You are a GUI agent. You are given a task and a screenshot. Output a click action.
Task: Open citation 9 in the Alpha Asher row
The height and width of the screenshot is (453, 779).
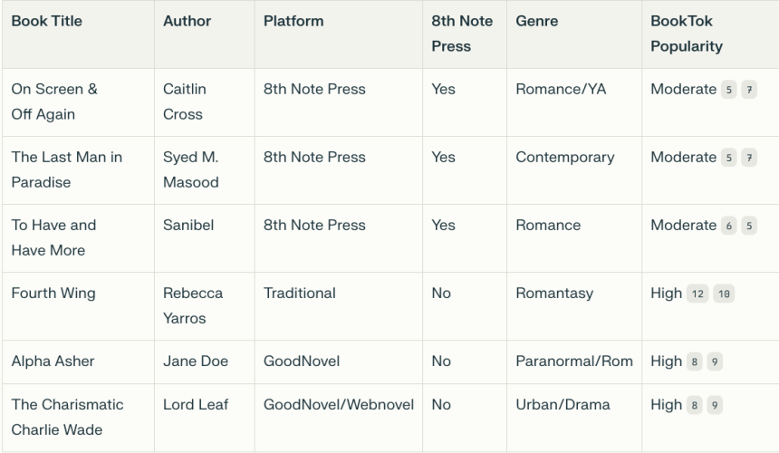click(x=715, y=362)
